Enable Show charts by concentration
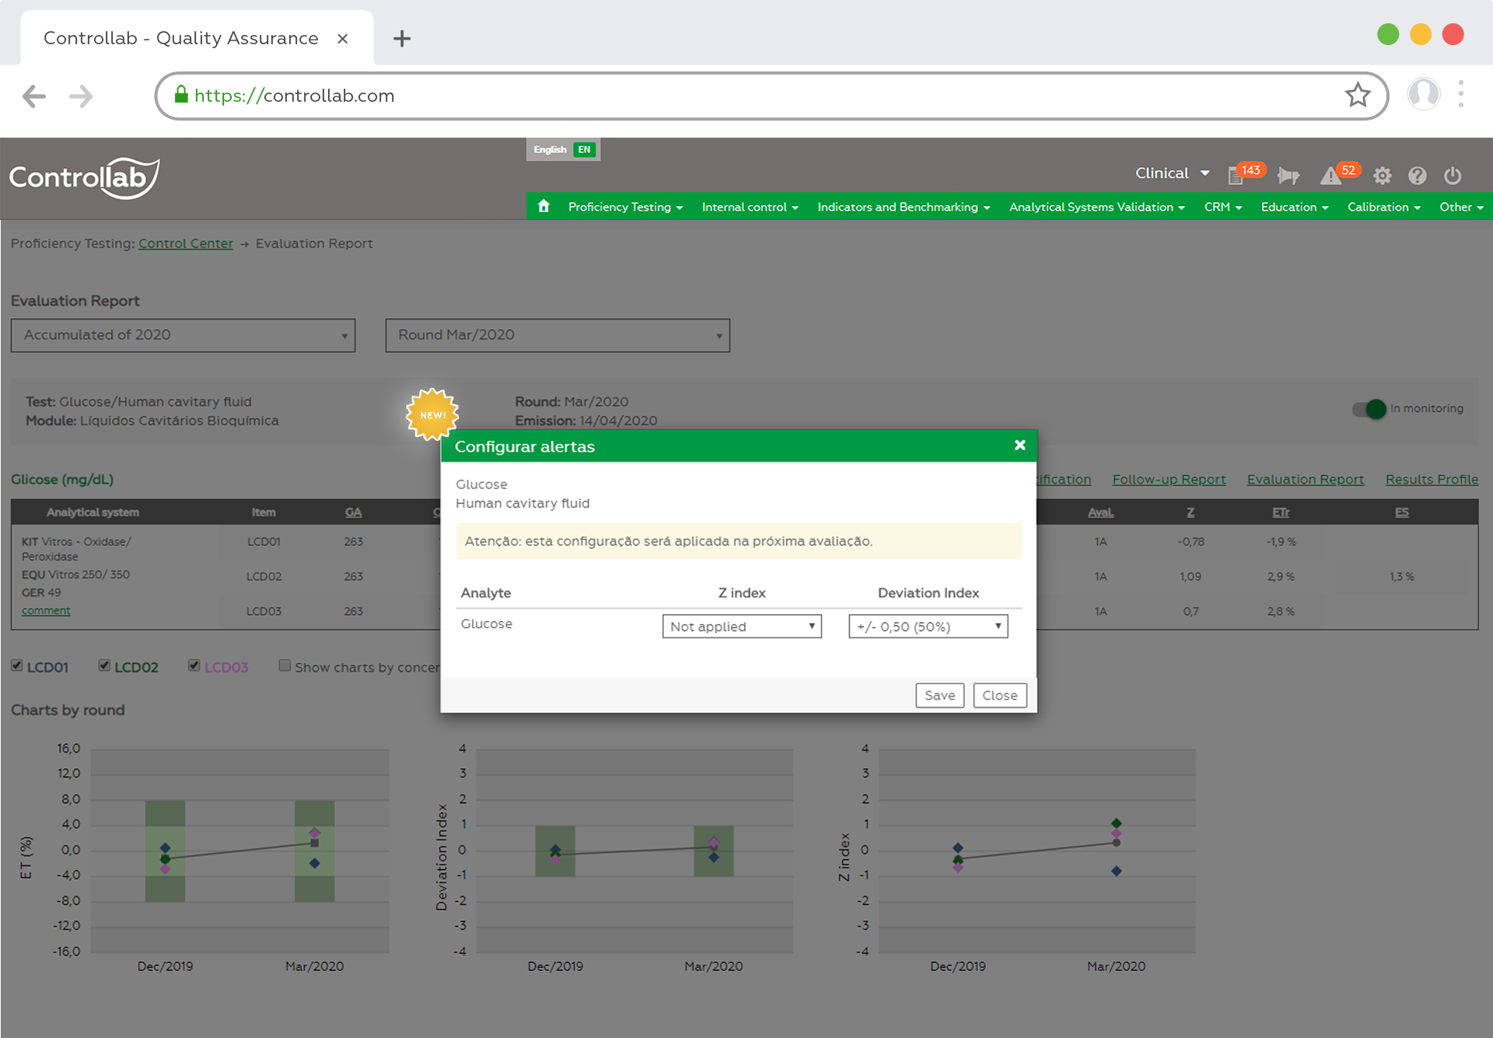 click(285, 665)
